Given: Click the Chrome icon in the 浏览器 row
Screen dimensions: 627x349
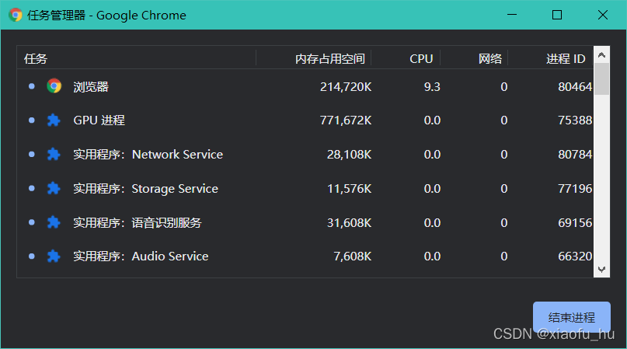Looking at the screenshot, I should [x=54, y=86].
